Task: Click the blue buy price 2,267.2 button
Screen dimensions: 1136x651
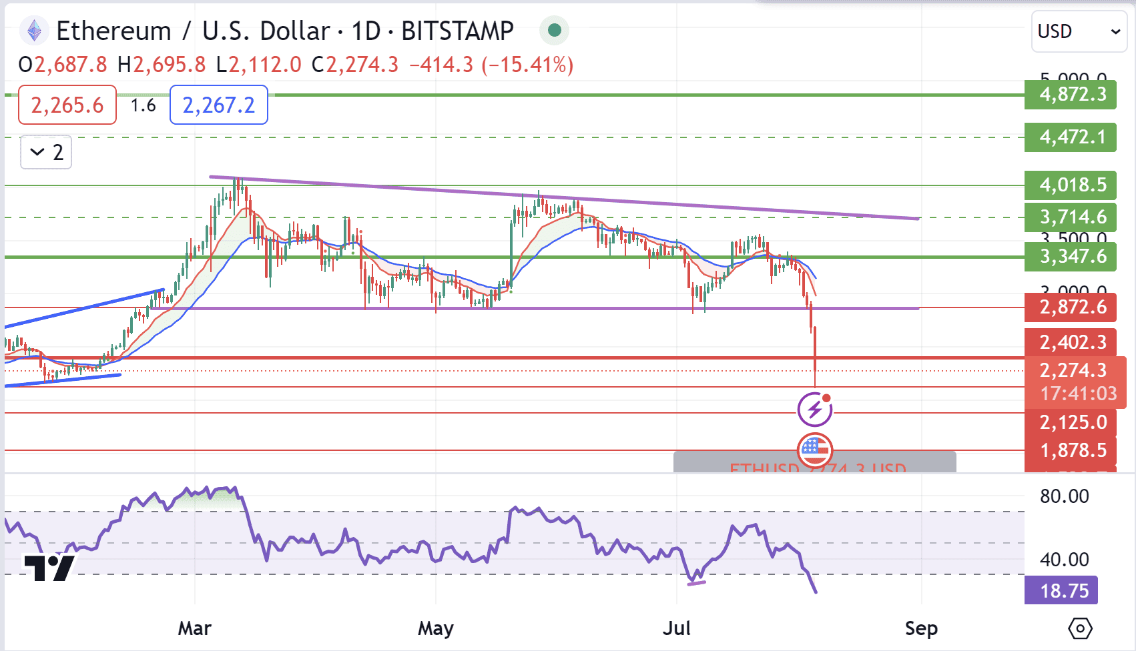Action: 219,105
